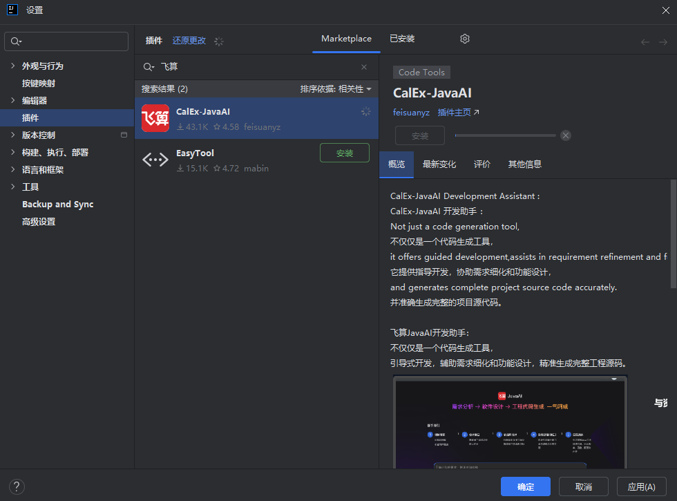Open the 排序依据 相关性 sort dropdown
The image size is (677, 501).
336,89
